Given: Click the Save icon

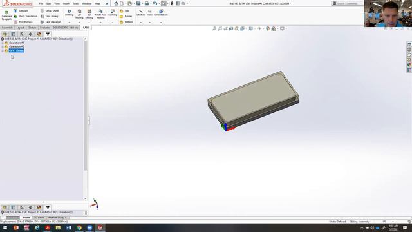Looking at the screenshot, I should coord(138,3).
